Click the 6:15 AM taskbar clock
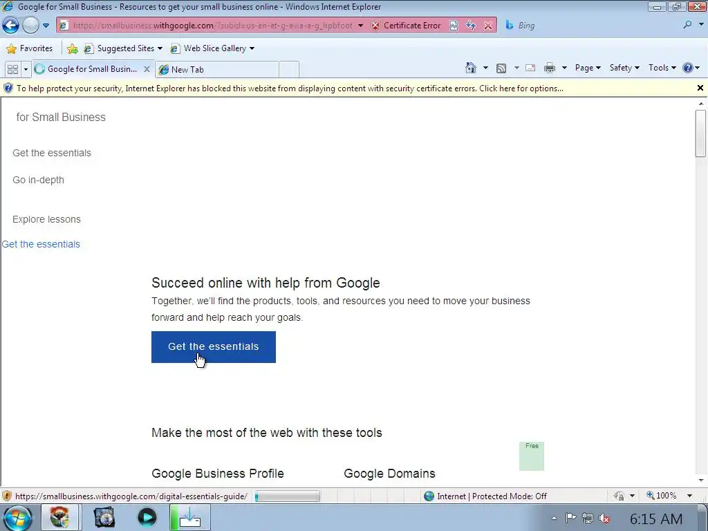Screen dimensions: 708x531 [x=656, y=519]
